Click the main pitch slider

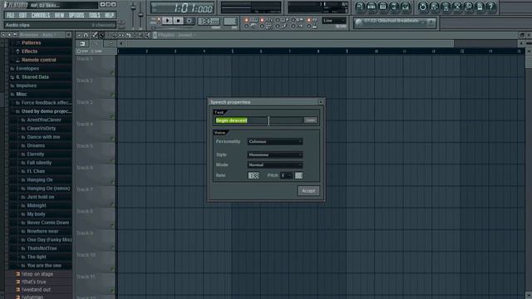140,14
